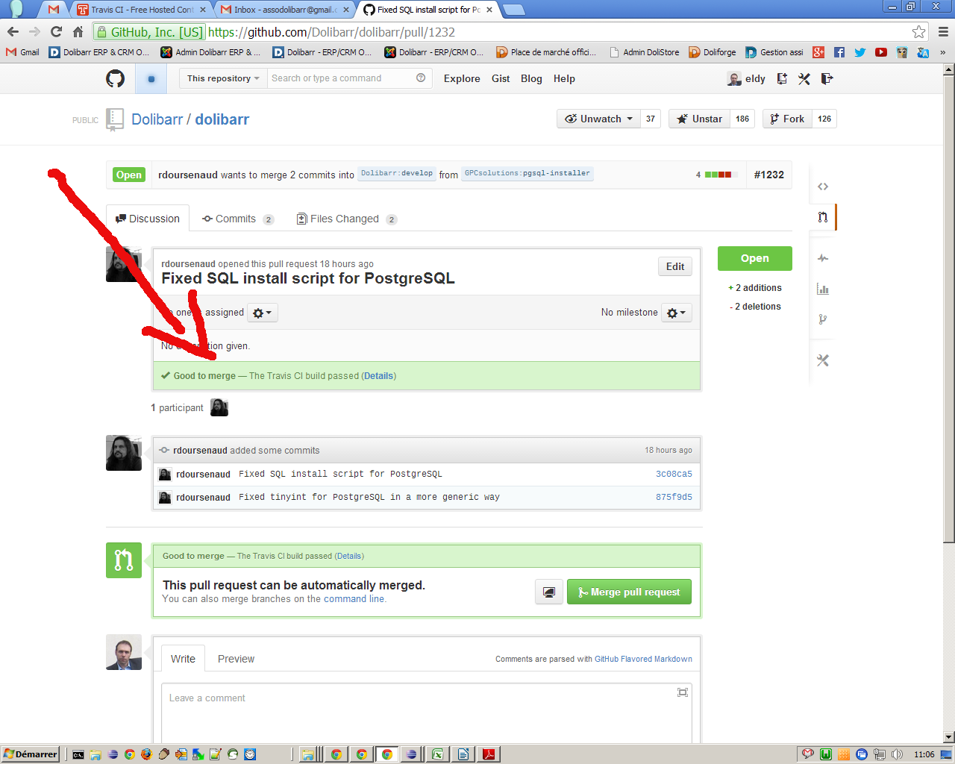The image size is (955, 764).
Task: Open the Excel taskbar icon
Action: click(437, 754)
